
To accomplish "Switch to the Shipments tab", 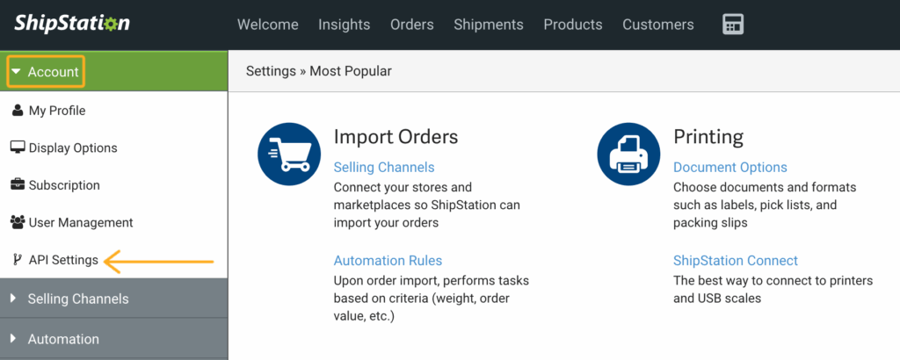I will [489, 25].
